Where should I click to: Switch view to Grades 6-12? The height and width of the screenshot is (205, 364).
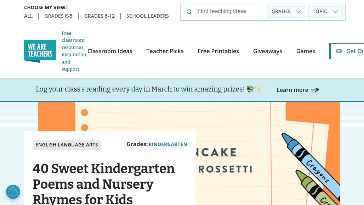(99, 16)
